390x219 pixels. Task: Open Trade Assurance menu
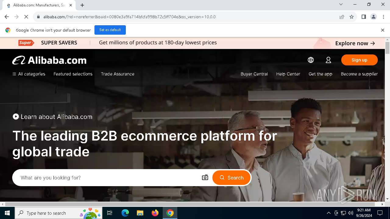pos(118,74)
